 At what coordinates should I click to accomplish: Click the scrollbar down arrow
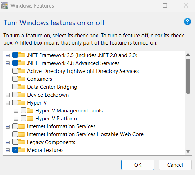[188, 151]
